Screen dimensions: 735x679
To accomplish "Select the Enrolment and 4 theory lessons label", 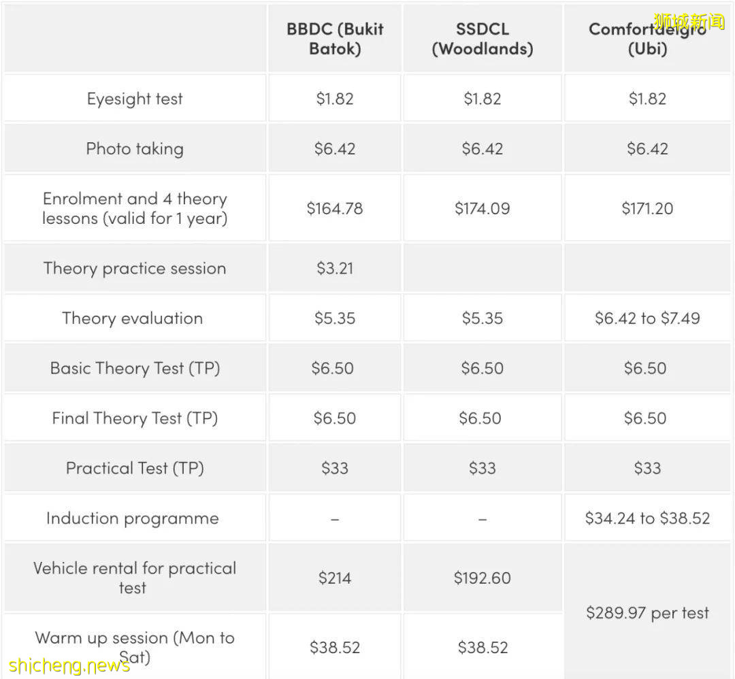I will coord(135,208).
